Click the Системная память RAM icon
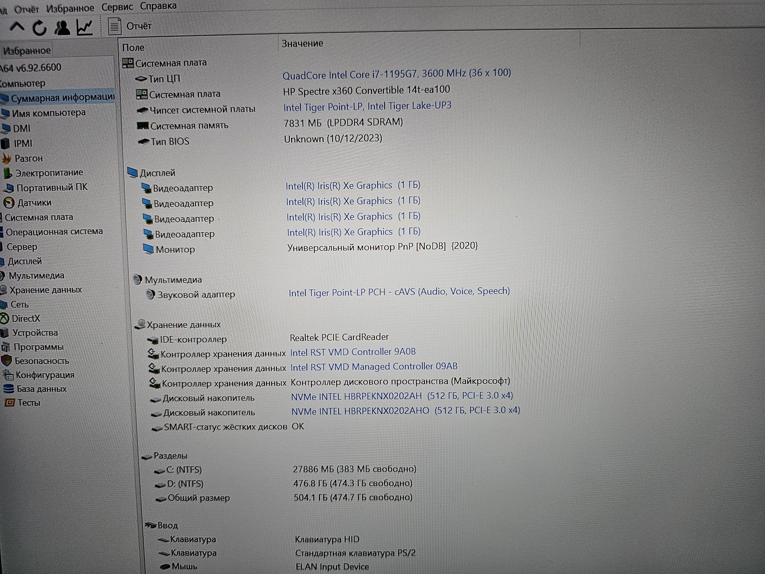The image size is (765, 574). pyautogui.click(x=143, y=126)
